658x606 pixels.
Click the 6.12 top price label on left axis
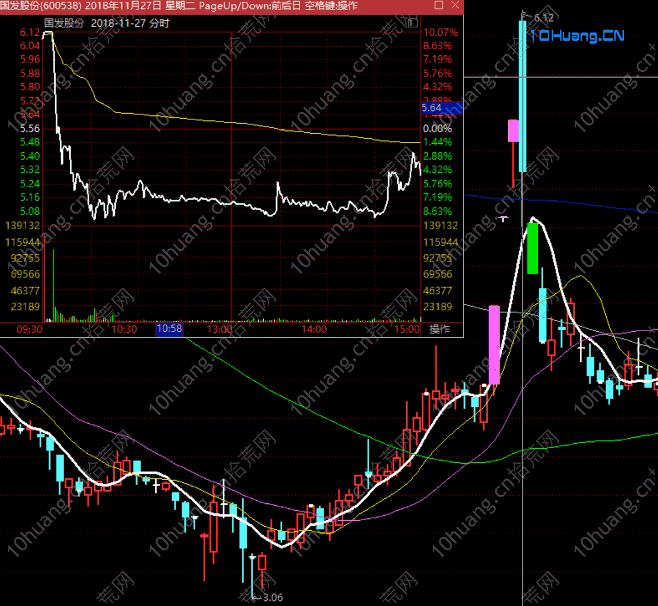click(30, 32)
